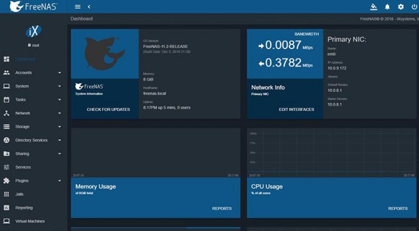Collapse sidebar with the left chevron
This screenshot has height=231, width=419.
89,7
